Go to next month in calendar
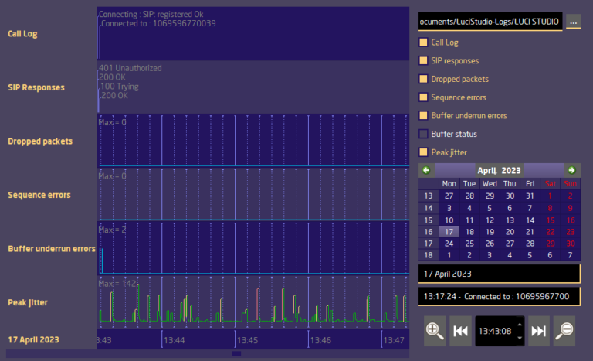This screenshot has width=593, height=361. tap(571, 170)
